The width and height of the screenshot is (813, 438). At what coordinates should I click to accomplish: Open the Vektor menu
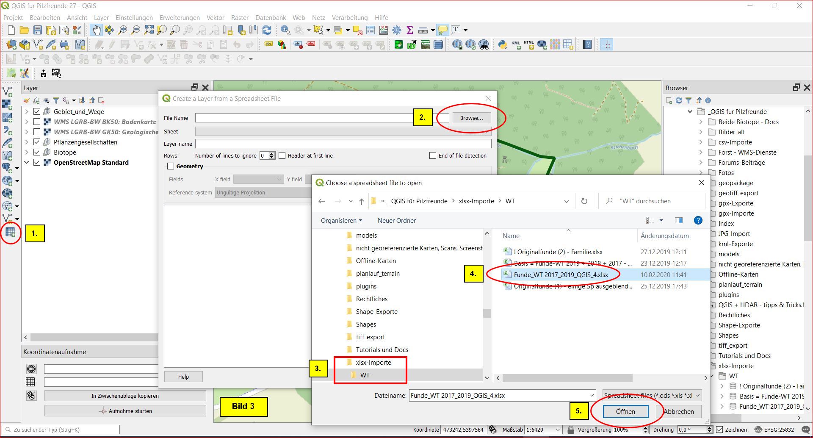[x=215, y=18]
